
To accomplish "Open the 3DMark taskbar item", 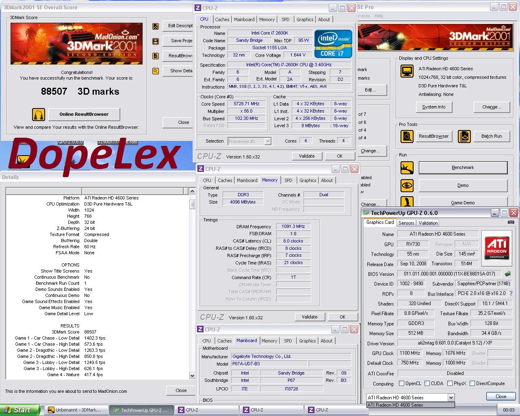I will [x=76, y=410].
